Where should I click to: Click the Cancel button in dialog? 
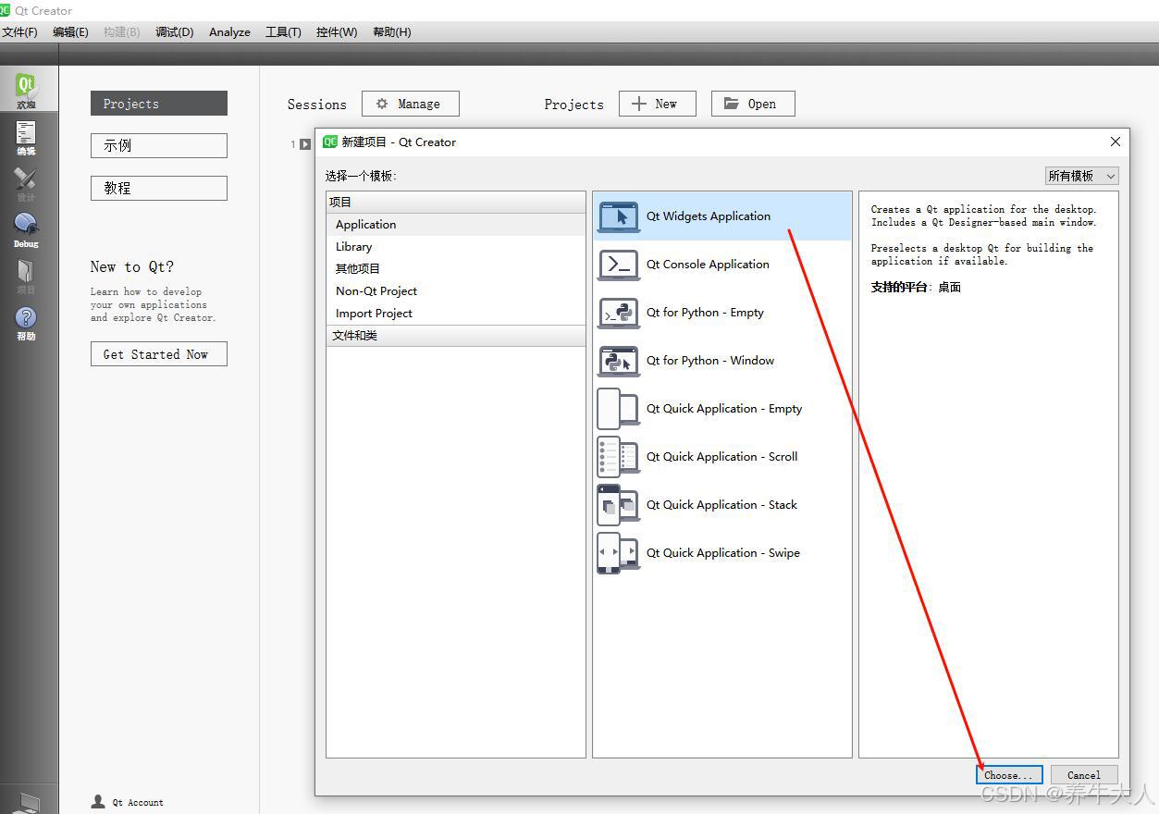(x=1084, y=775)
